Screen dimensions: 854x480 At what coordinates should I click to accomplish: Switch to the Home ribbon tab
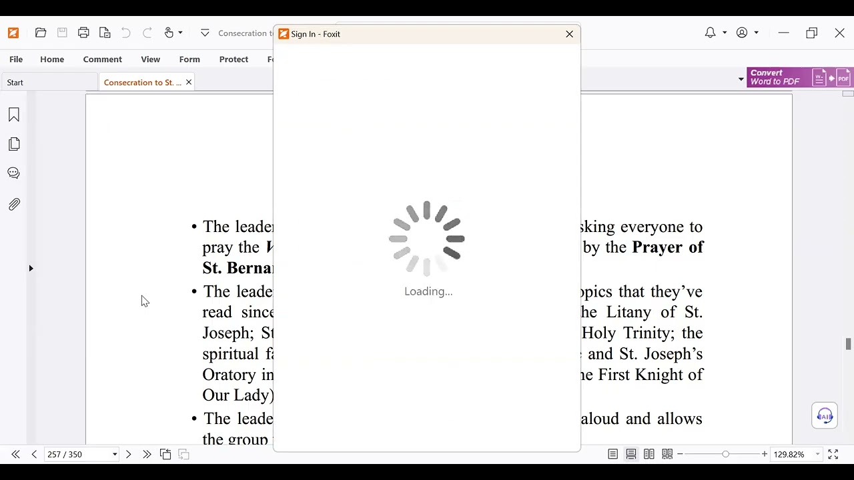click(52, 59)
